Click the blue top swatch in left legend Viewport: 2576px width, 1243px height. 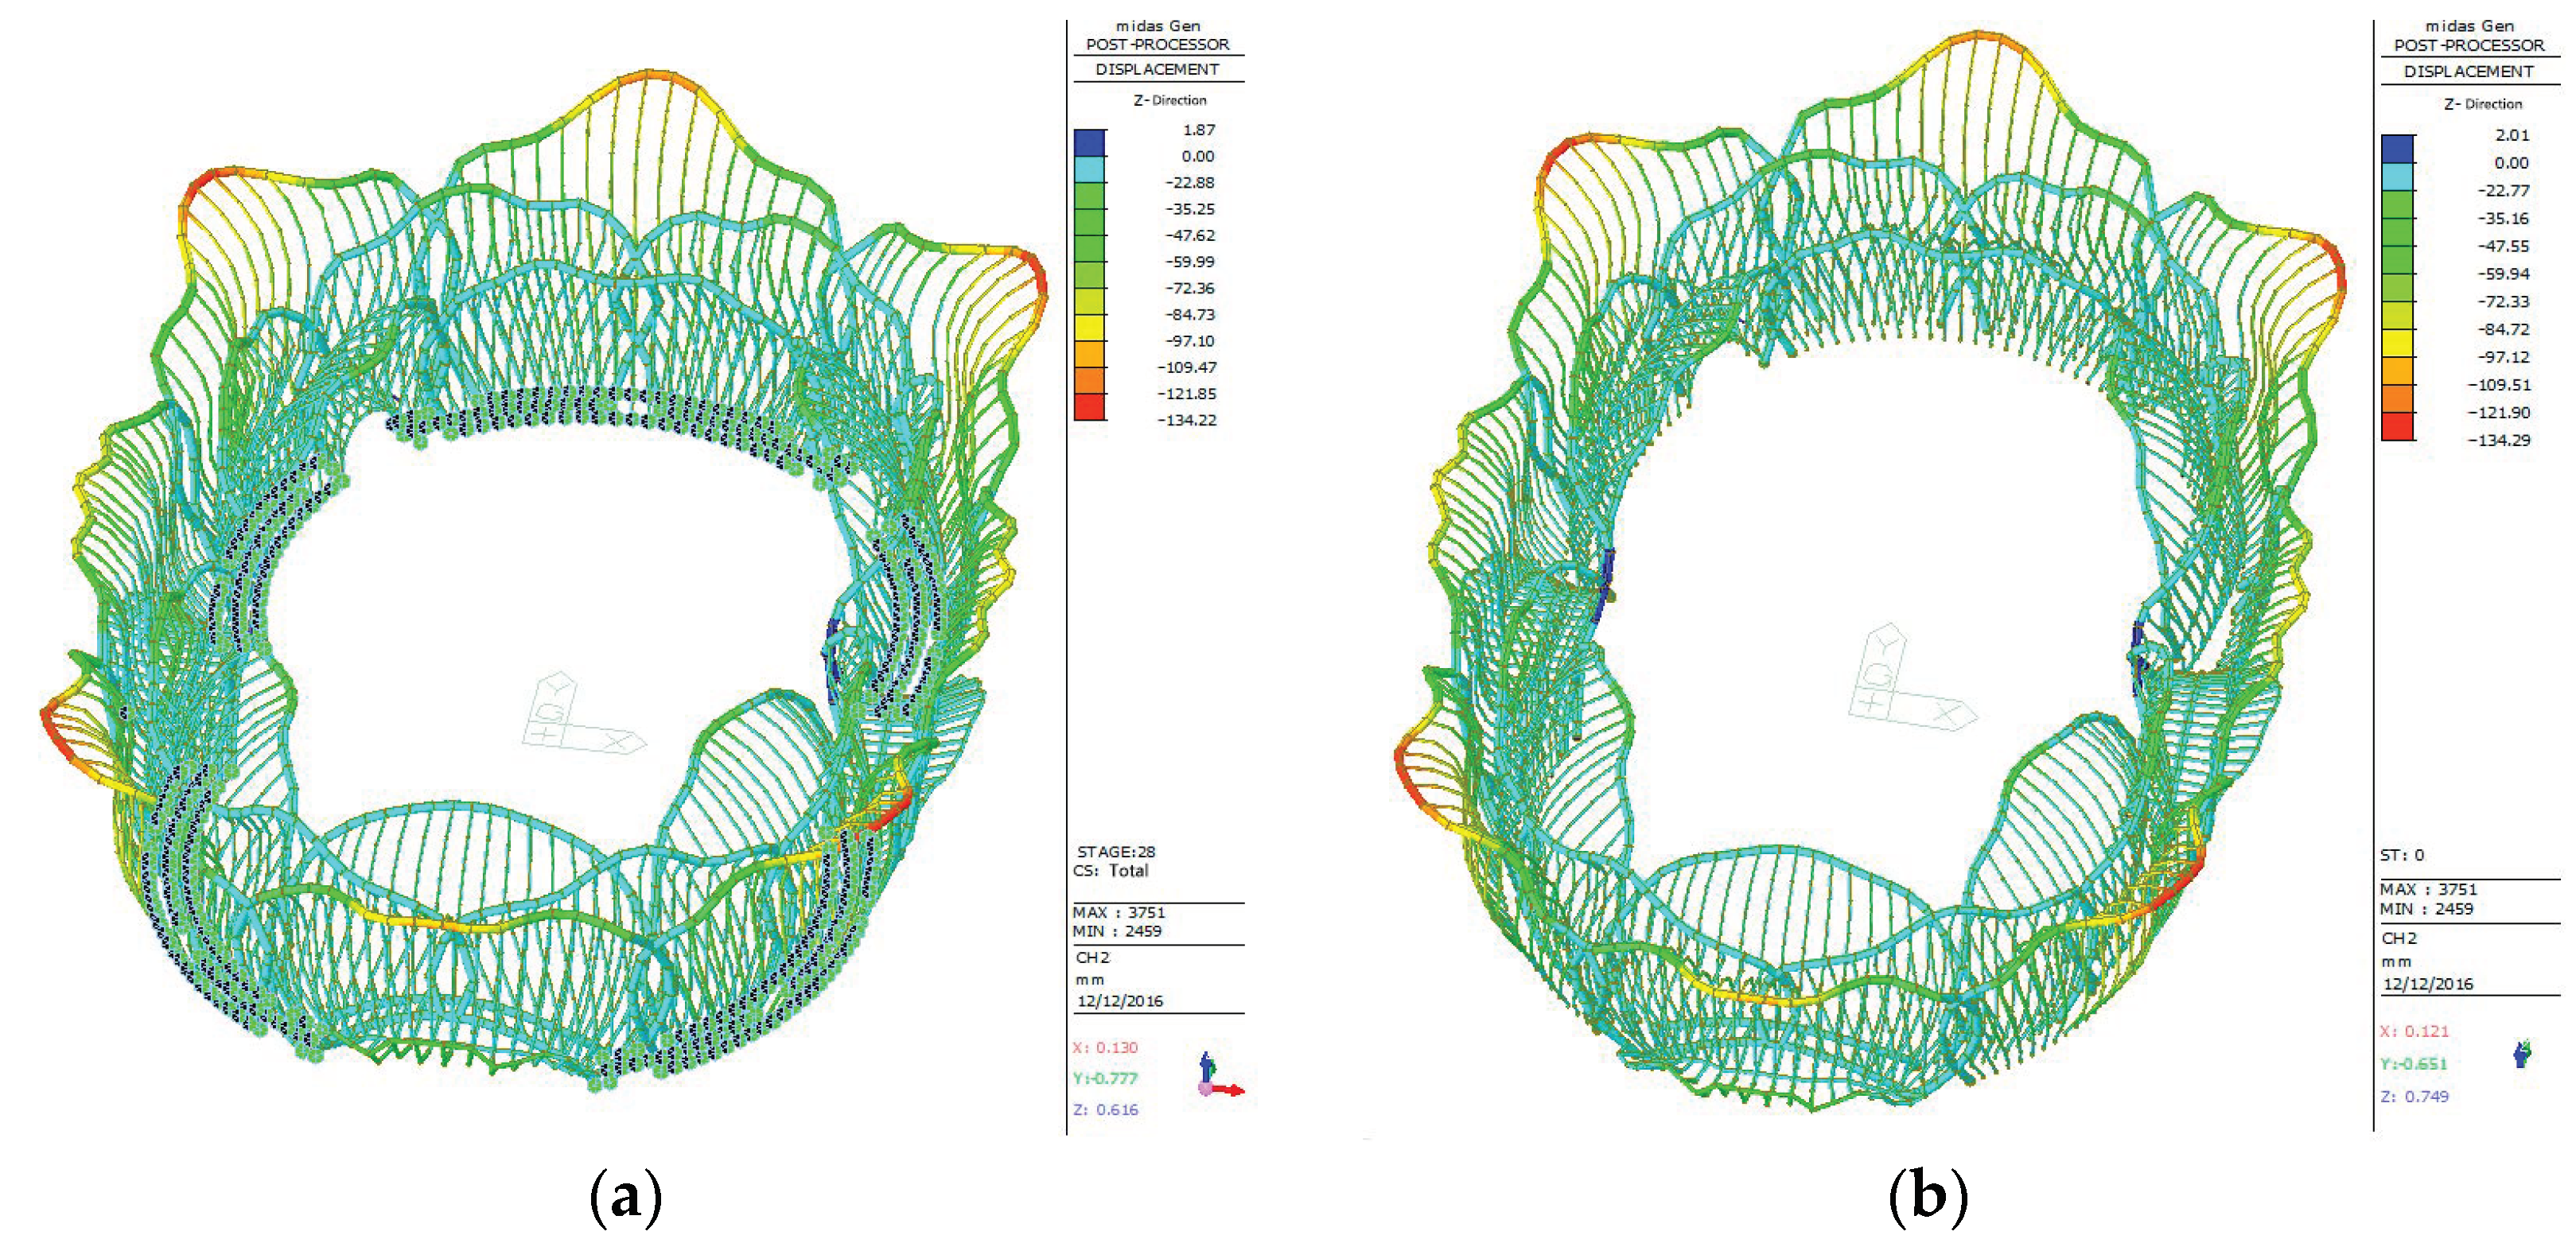point(1089,142)
